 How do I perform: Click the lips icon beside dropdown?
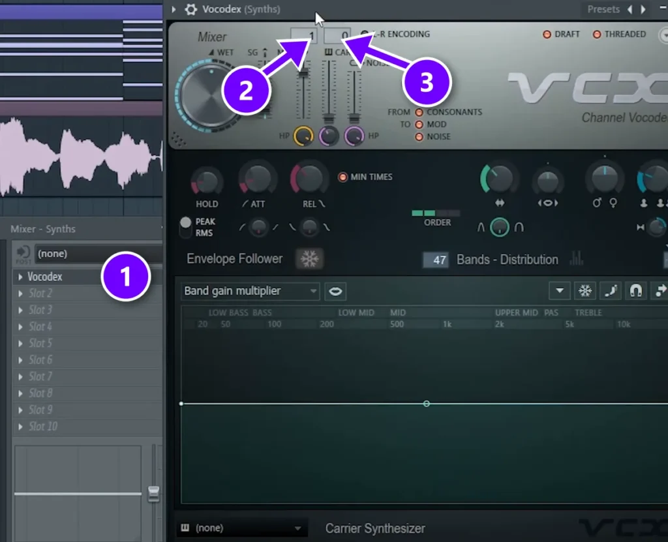click(335, 291)
